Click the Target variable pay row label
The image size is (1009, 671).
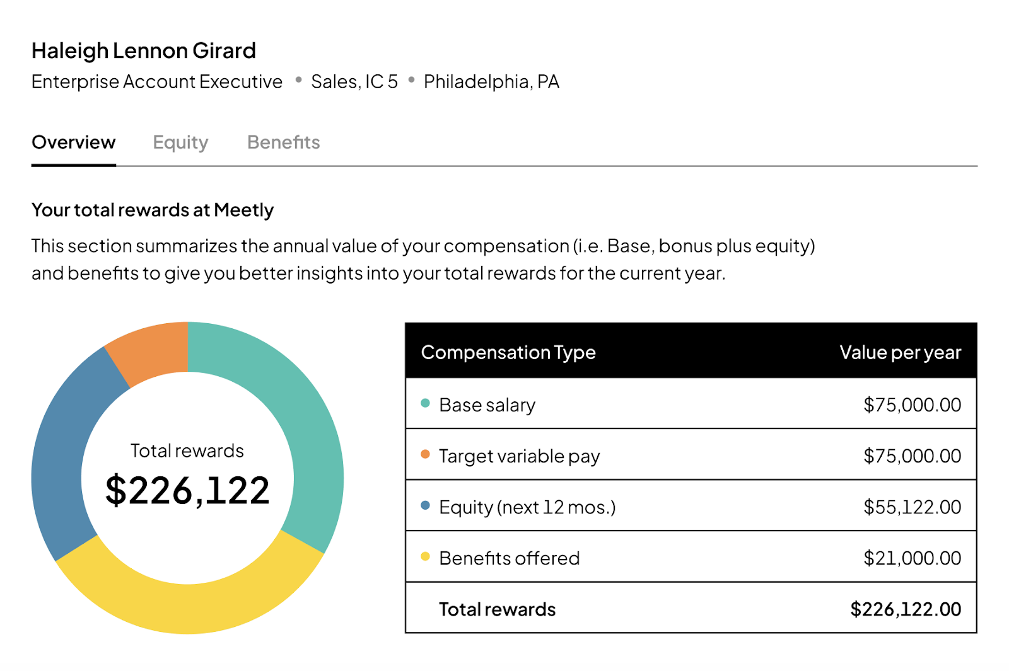tap(519, 456)
